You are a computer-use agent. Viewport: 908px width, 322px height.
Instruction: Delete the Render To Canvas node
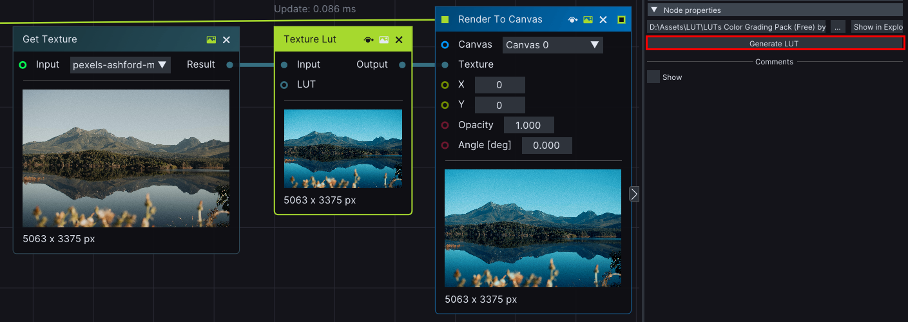[603, 20]
